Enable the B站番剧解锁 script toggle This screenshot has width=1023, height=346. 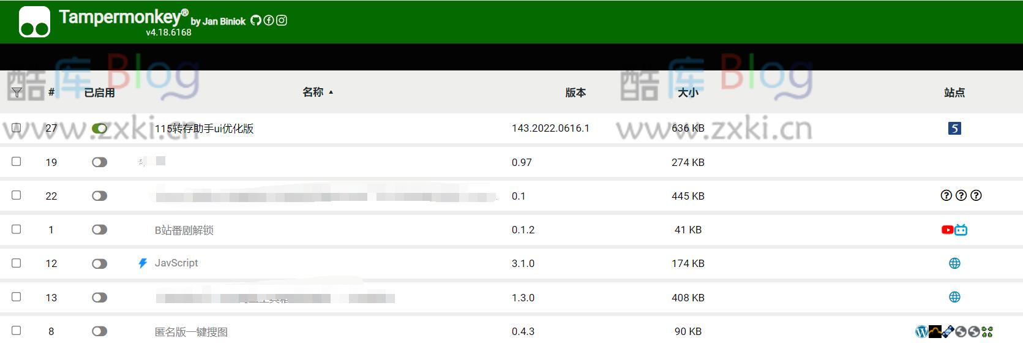pyautogui.click(x=99, y=230)
